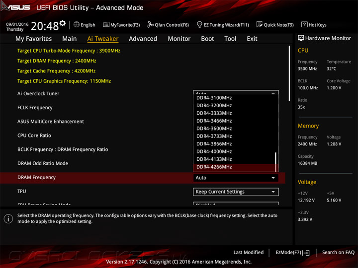
Task: Select the TPU row label
Action: [22, 192]
